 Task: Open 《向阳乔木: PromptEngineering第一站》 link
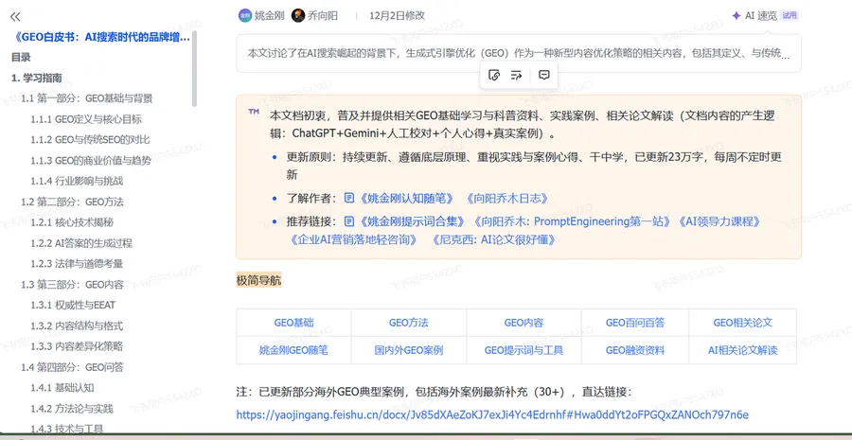click(x=572, y=221)
